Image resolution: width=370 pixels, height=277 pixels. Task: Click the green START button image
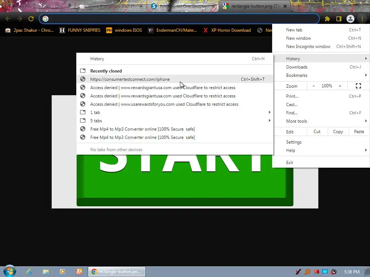pyautogui.click(x=185, y=180)
